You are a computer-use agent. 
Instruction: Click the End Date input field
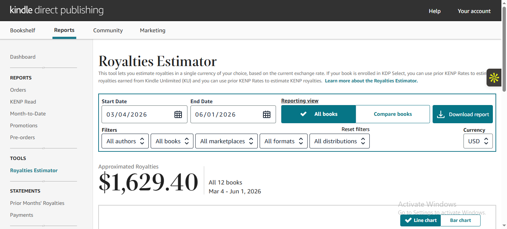click(x=233, y=114)
